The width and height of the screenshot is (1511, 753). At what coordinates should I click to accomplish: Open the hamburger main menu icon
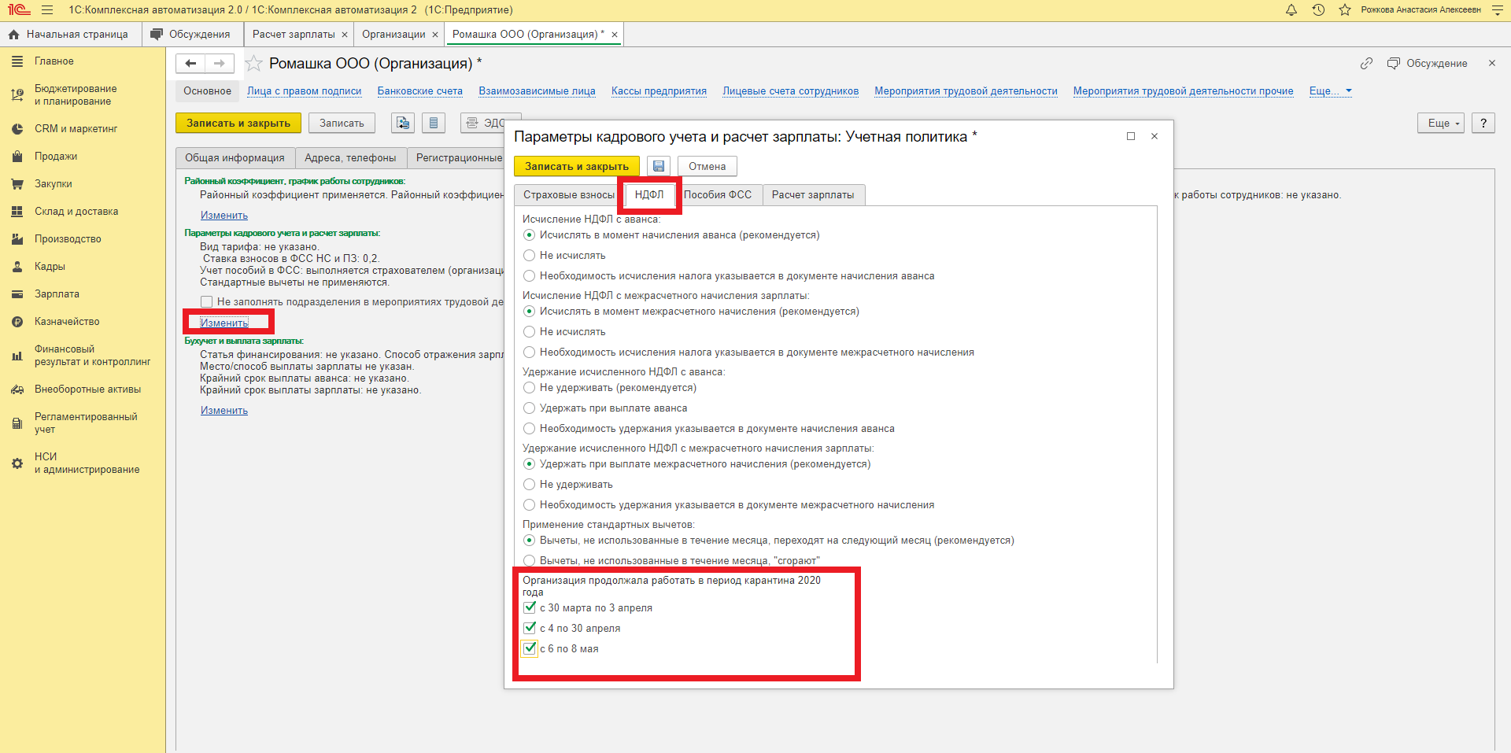(x=47, y=10)
